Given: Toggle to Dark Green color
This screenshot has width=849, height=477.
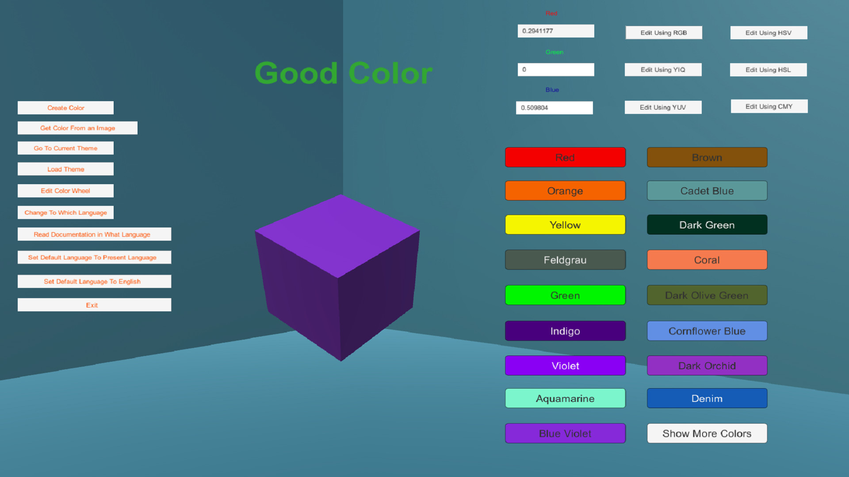Looking at the screenshot, I should pos(706,224).
